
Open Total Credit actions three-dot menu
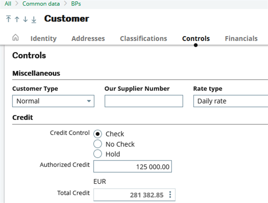(x=170, y=195)
